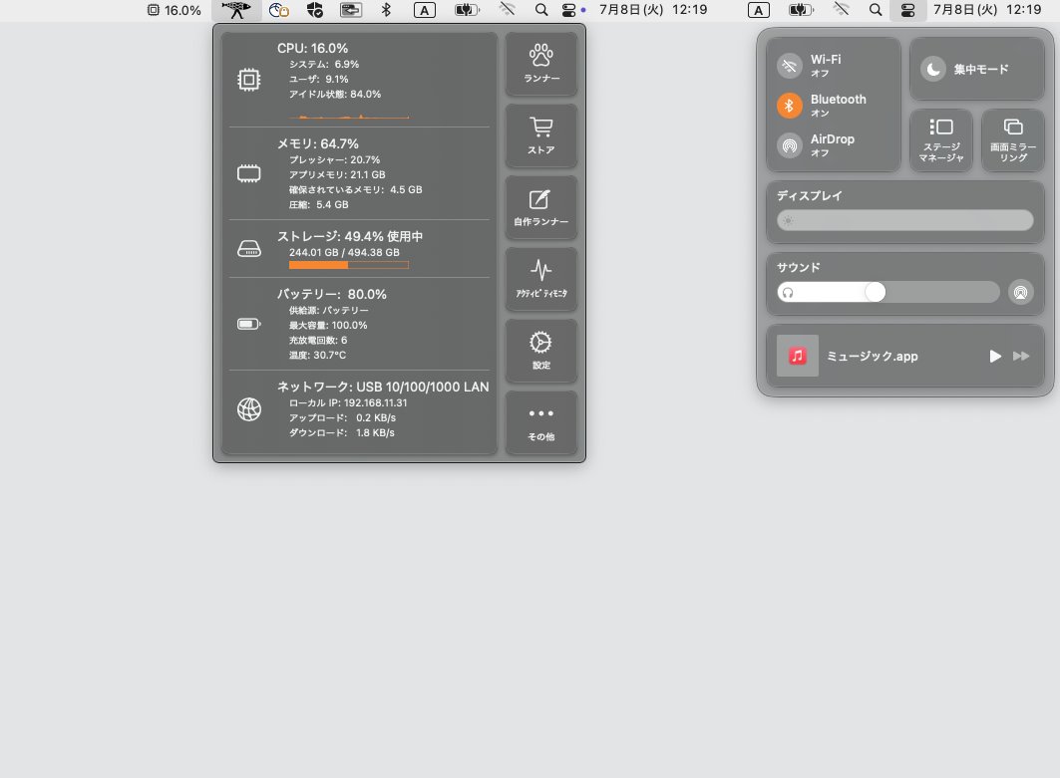This screenshot has width=1060, height=778.
Task: Click the active Control Center icon at right
Action: click(x=907, y=10)
